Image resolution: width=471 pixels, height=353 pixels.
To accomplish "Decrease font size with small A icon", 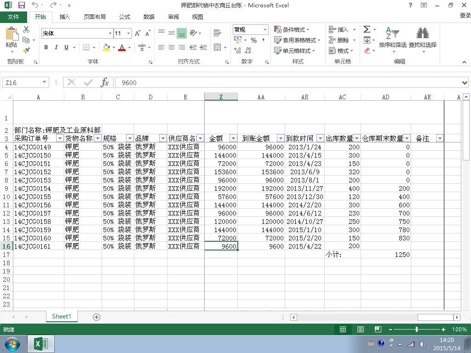I will tap(148, 33).
